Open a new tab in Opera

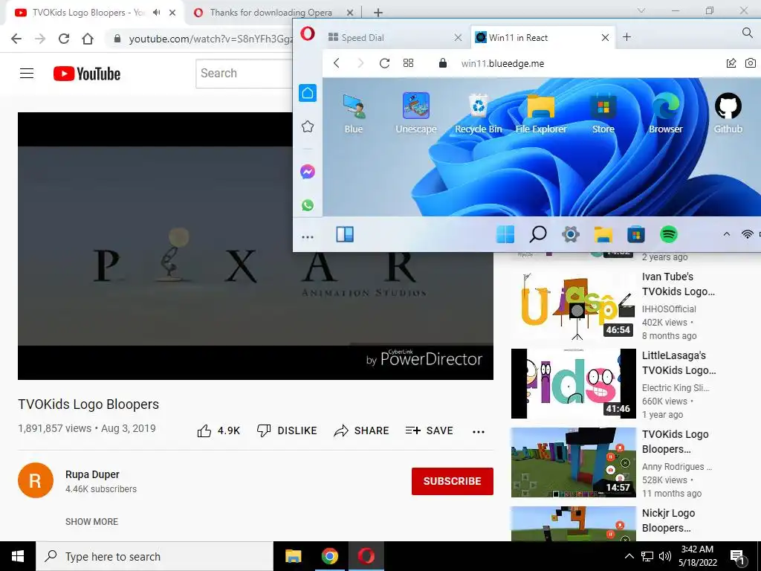pos(627,37)
